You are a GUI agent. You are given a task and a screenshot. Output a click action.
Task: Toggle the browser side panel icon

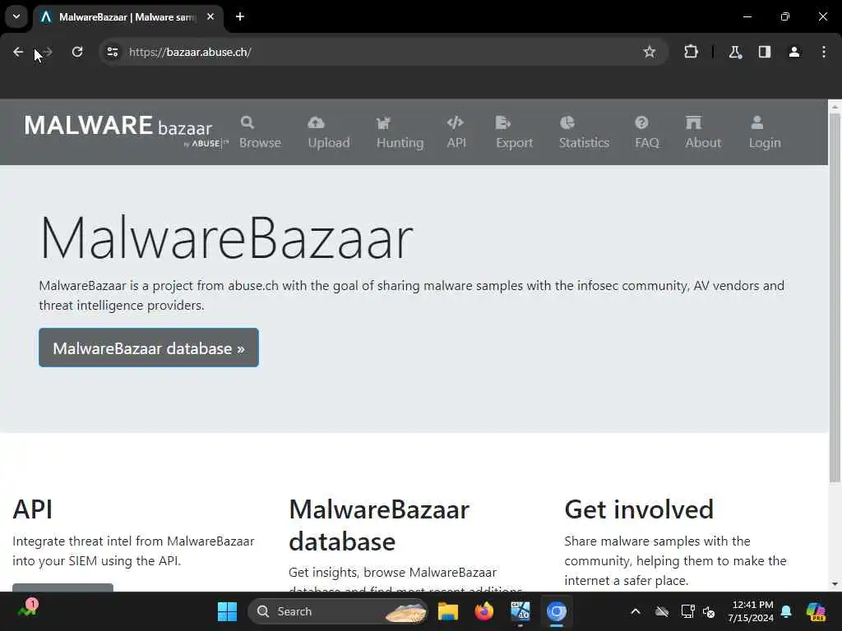pos(765,52)
